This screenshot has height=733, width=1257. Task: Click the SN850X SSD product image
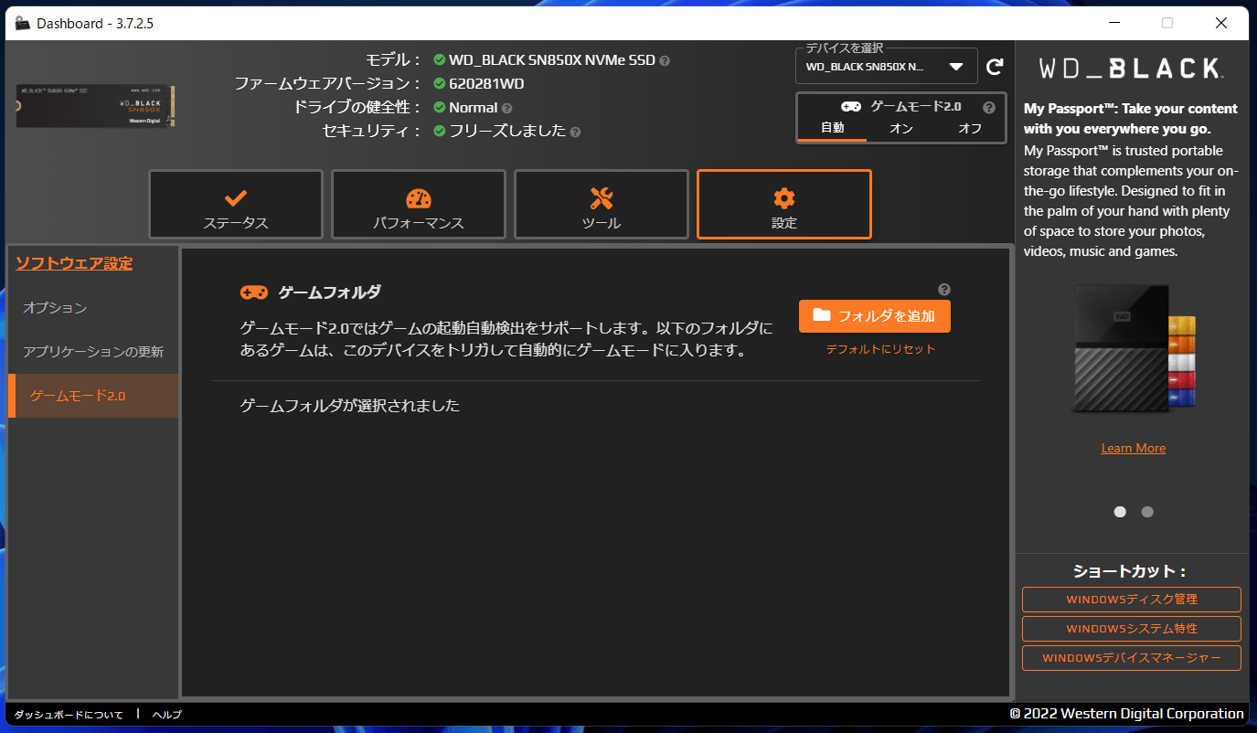pos(95,104)
